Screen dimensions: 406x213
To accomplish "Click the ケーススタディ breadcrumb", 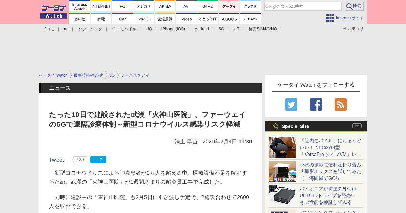I will pyautogui.click(x=135, y=75).
